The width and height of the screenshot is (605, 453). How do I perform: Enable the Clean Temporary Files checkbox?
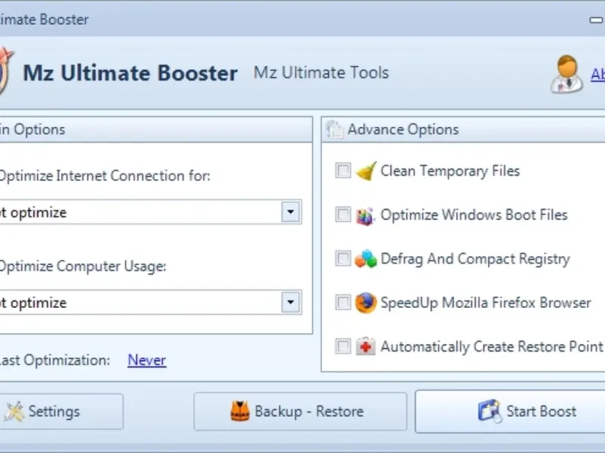click(x=343, y=171)
